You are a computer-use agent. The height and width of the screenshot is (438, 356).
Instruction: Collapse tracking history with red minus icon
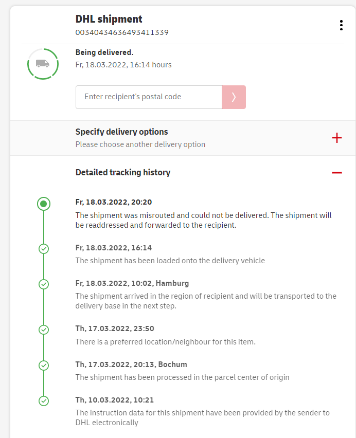(x=337, y=173)
